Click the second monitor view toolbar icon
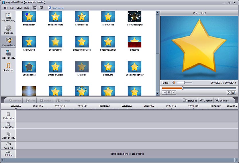The image size is (239, 163). pyautogui.click(x=41, y=8)
